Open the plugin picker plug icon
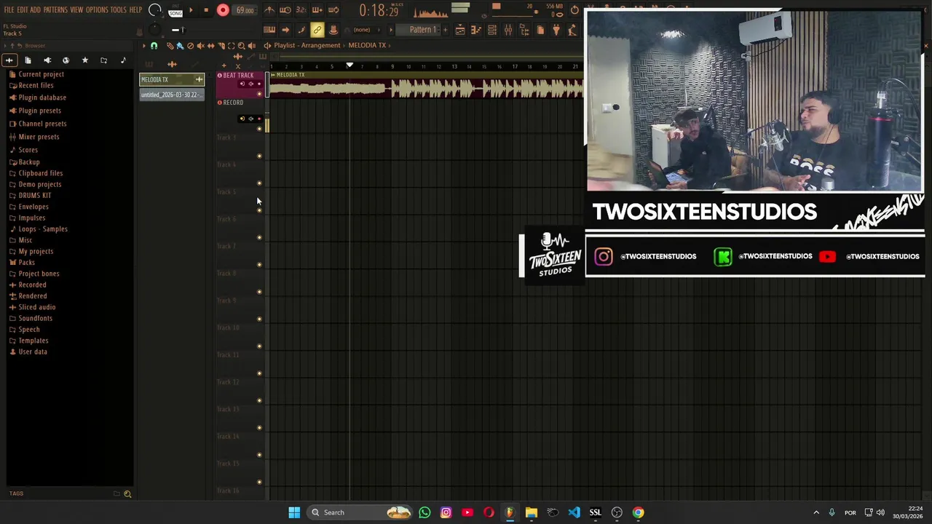Viewport: 932px width, 524px height. coord(556,30)
